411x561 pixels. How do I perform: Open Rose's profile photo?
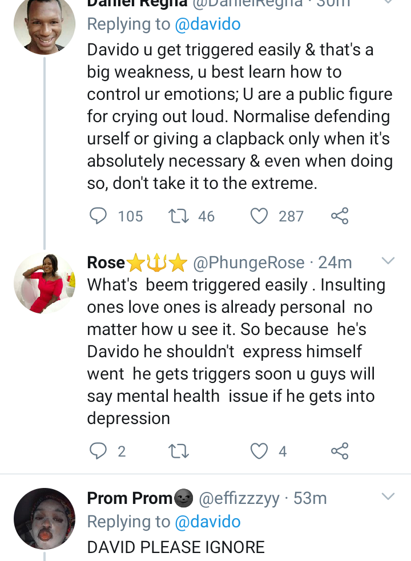point(45,283)
